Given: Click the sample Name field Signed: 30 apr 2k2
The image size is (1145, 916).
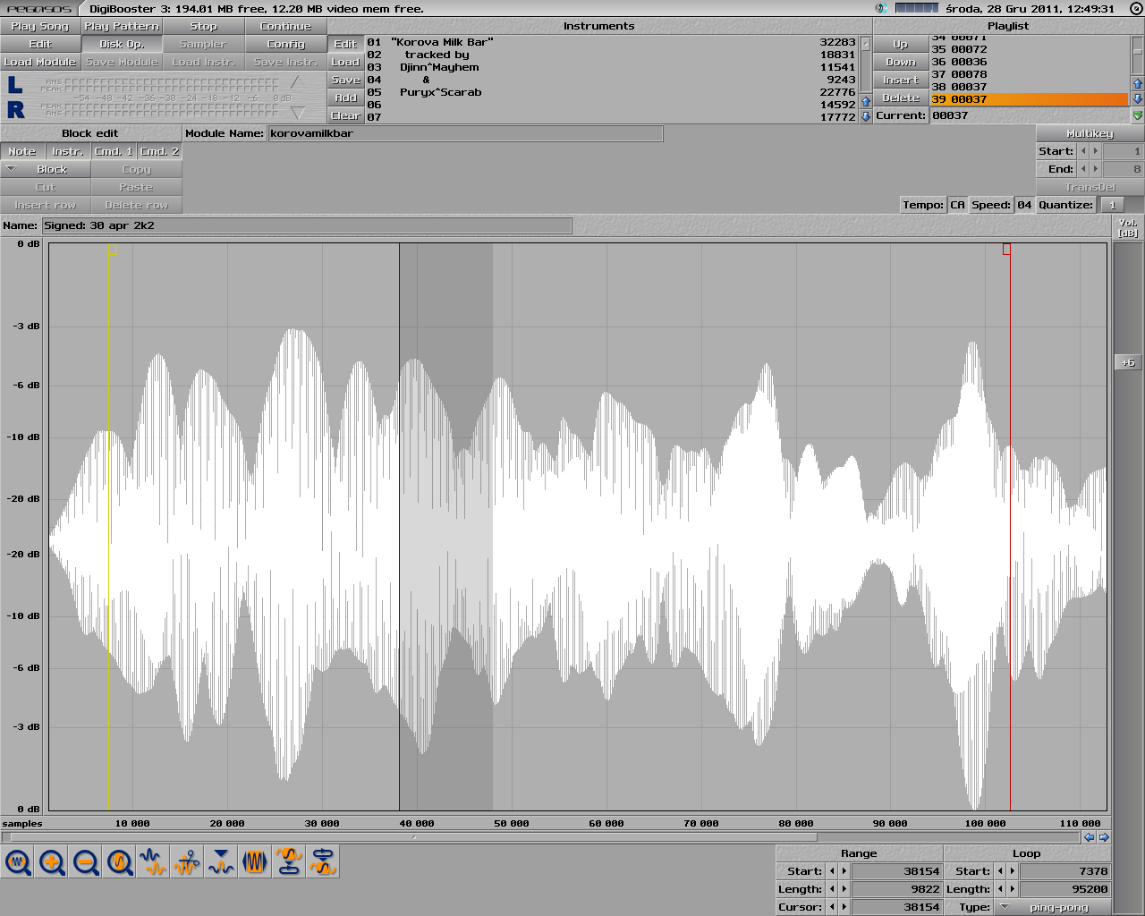Looking at the screenshot, I should (x=307, y=225).
